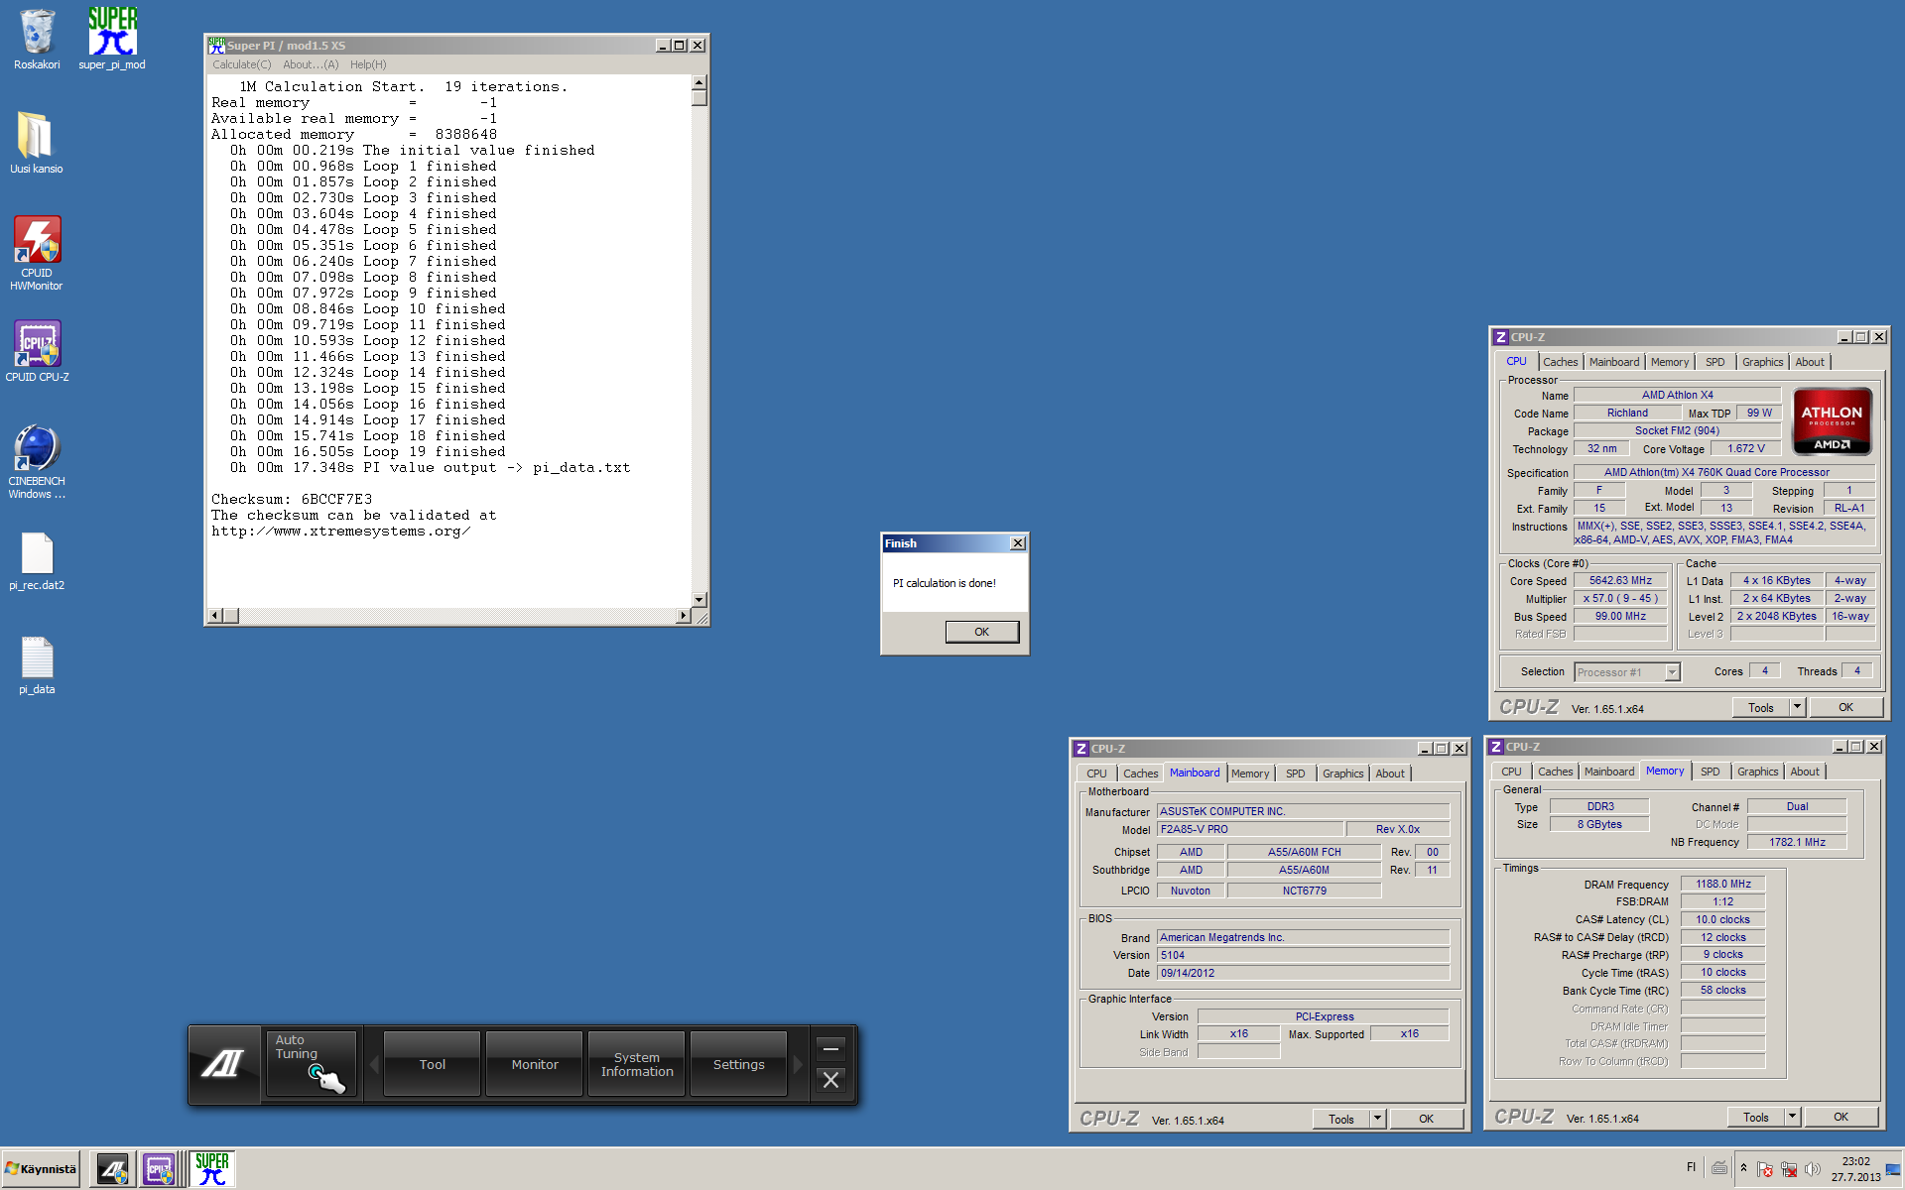Close the AI Suite bar with X
Screen dimensions: 1905x1190
831,1080
